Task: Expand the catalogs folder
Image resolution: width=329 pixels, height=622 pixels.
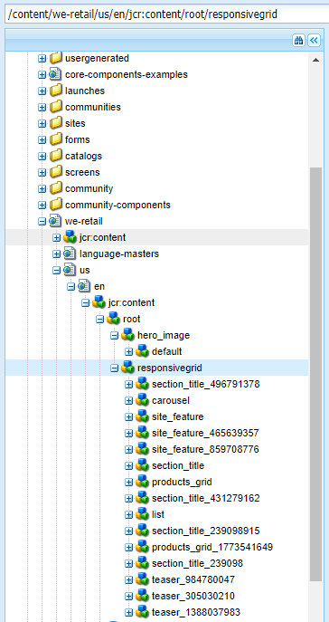Action: tap(42, 156)
